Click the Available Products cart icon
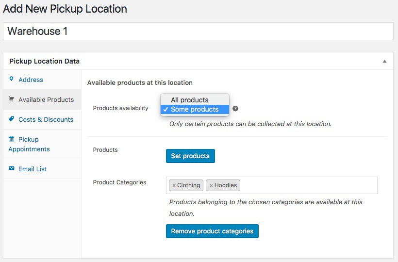 tap(12, 99)
